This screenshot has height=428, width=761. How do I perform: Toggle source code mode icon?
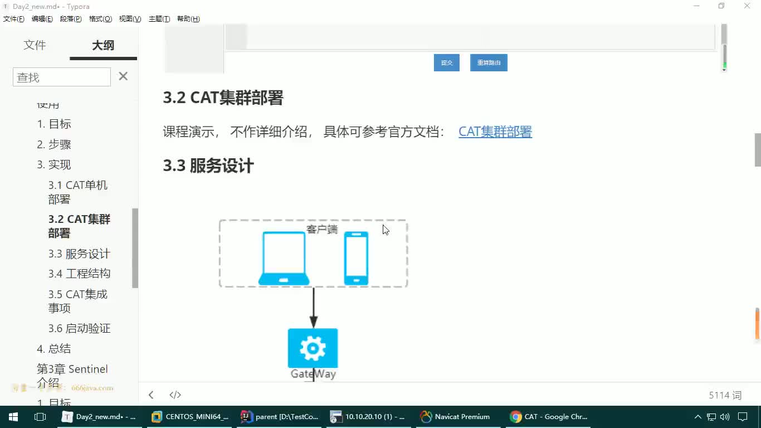click(x=175, y=395)
